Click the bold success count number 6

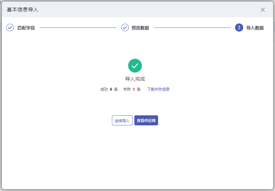111,89
